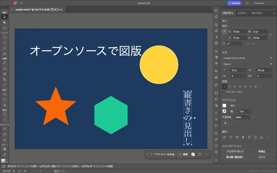Set paragraph alignment to right
Image resolution: width=277 pixels, height=173 pixels.
pos(235,87)
